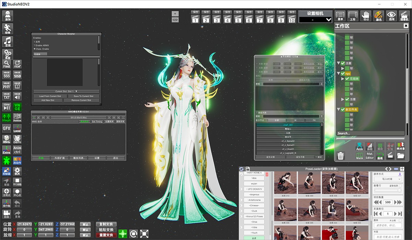
Task: Click the RNG dice icon
Action: [x=7, y=139]
